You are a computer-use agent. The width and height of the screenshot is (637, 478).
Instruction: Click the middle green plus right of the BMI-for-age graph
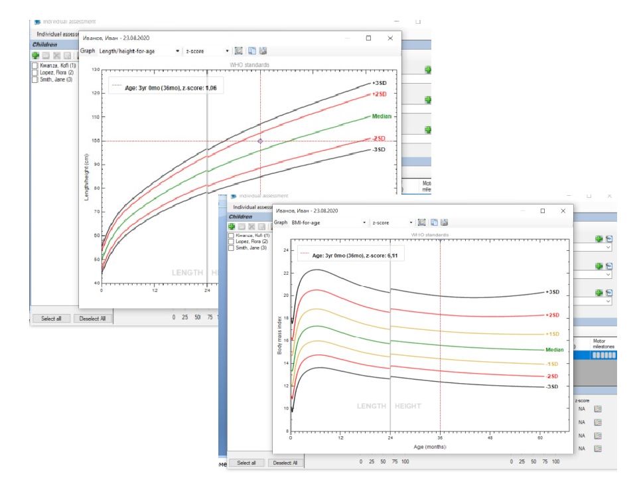click(599, 266)
